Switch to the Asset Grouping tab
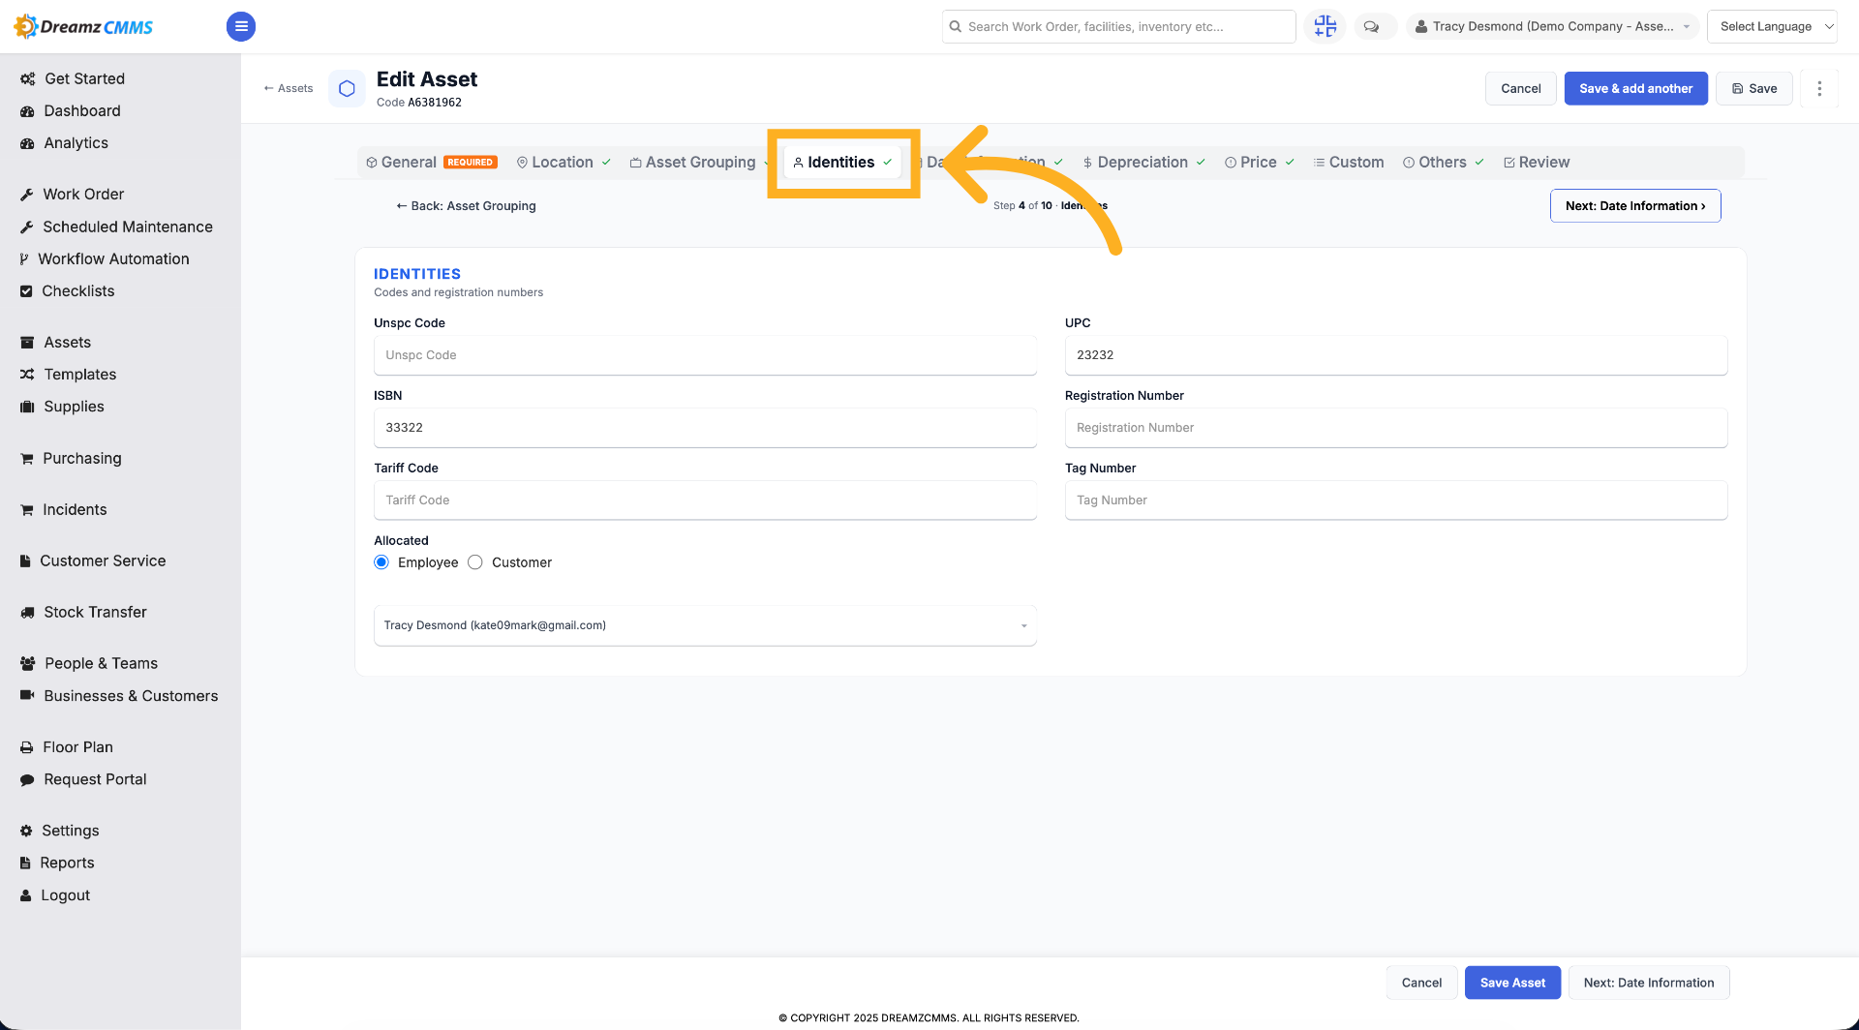 pos(699,163)
